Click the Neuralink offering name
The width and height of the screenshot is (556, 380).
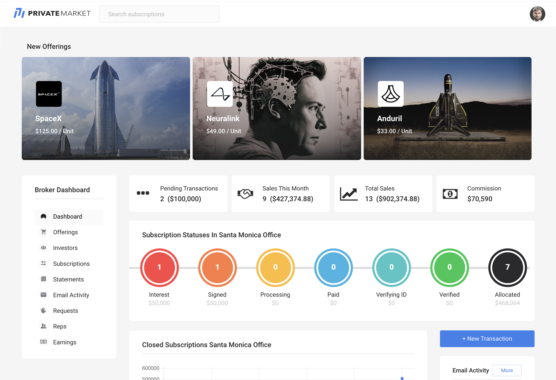click(223, 119)
